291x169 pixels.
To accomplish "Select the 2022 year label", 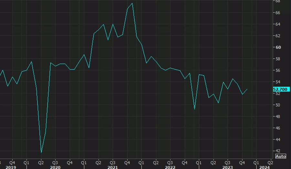I will tap(170, 167).
